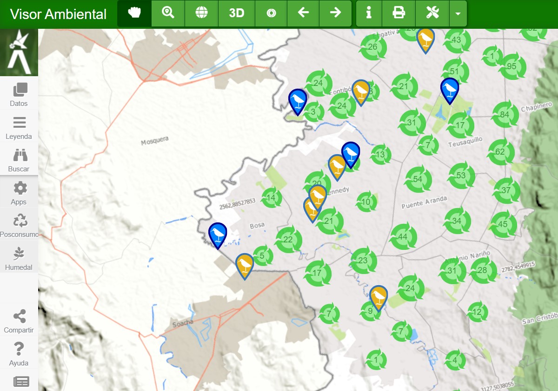Open the Datos panel
558x391 pixels.
19,94
